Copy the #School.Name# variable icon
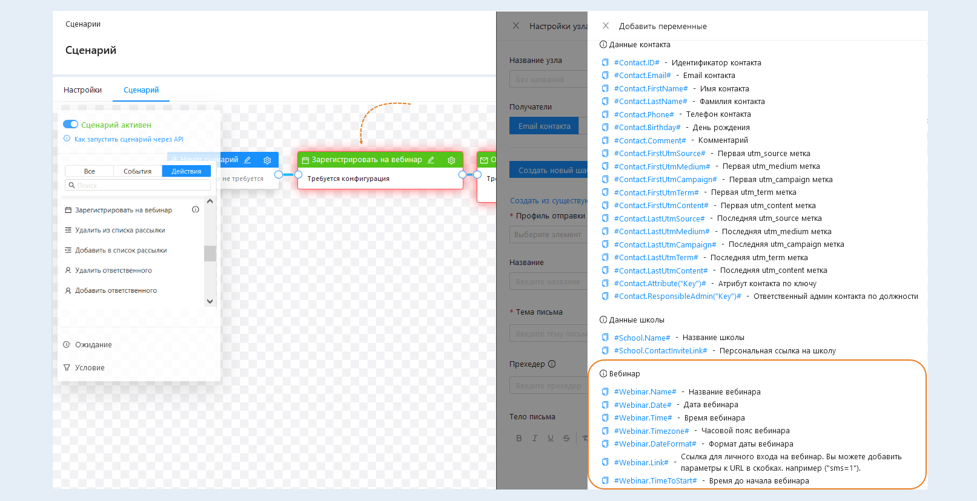Screen dimensions: 977x501 click(x=604, y=338)
